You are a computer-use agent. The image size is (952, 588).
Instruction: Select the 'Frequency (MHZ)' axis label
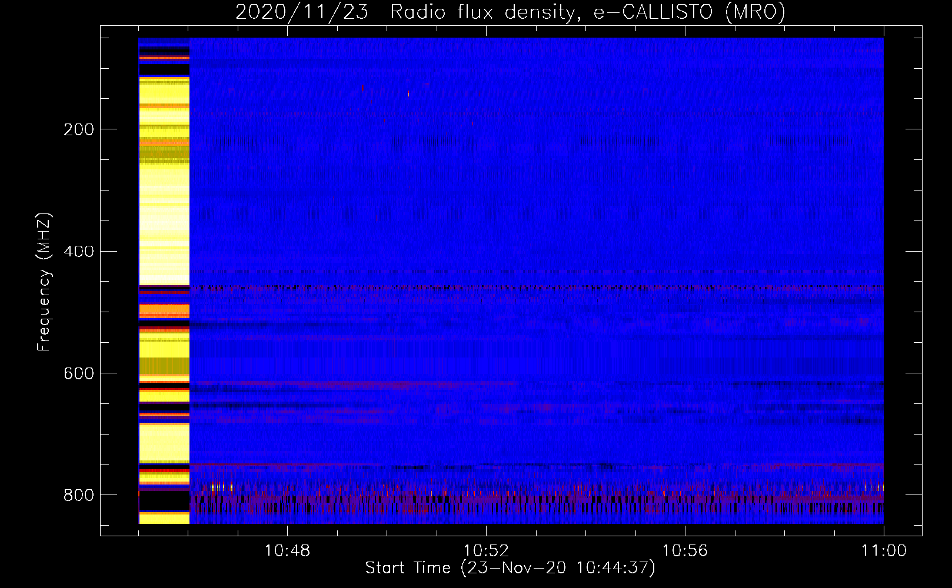click(44, 282)
